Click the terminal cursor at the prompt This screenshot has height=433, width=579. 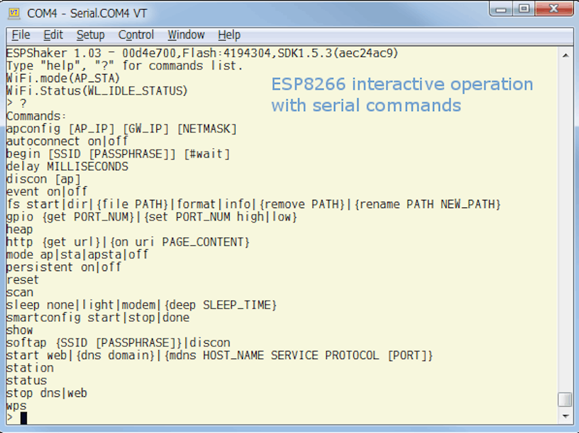coord(24,418)
